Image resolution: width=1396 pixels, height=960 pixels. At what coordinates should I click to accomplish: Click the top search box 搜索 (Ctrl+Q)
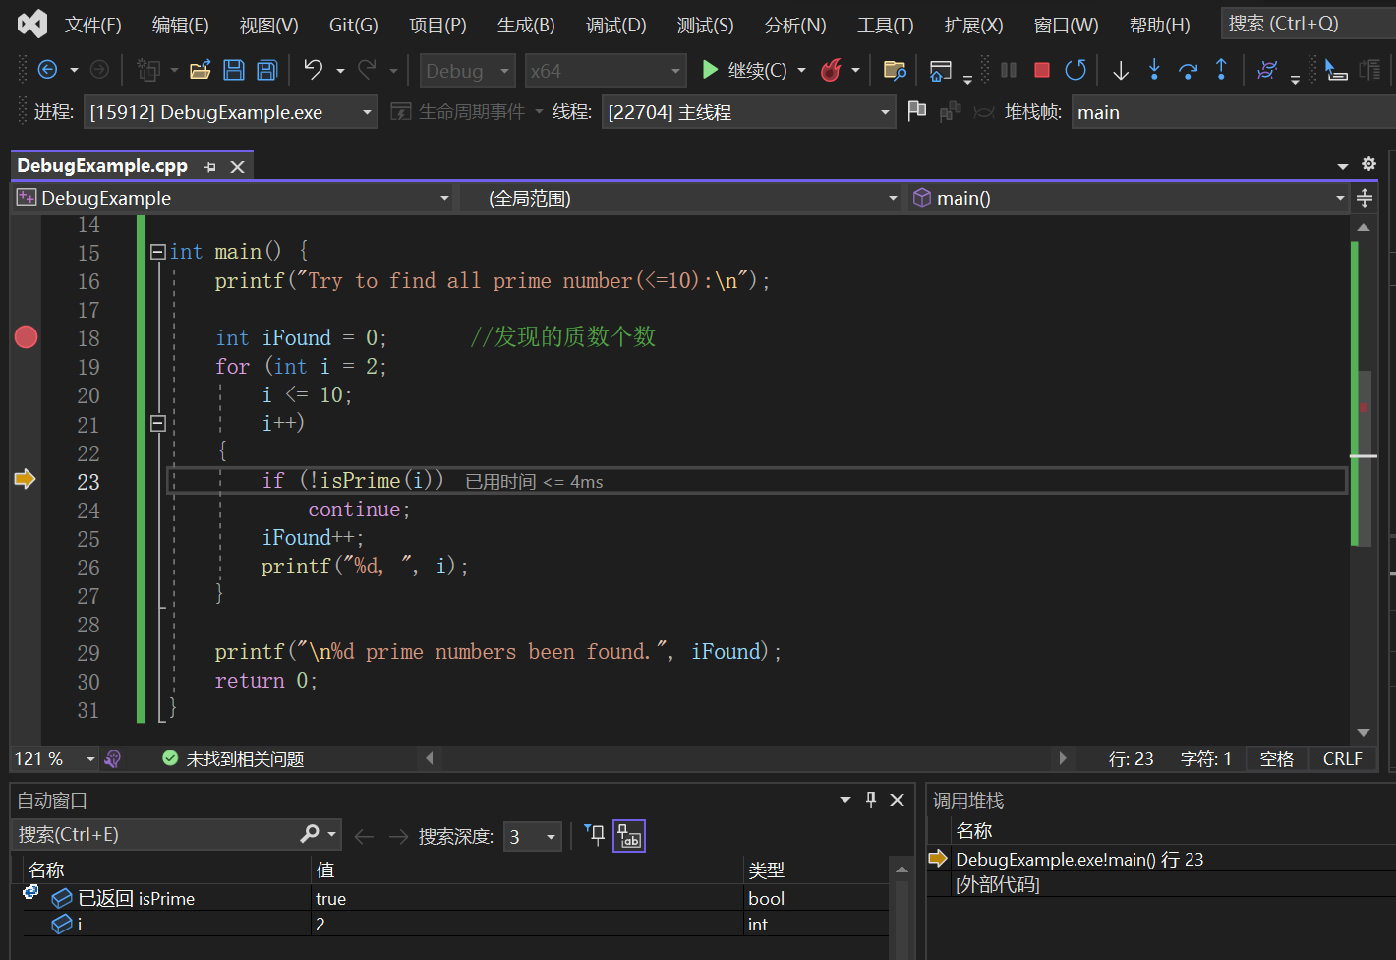tap(1309, 24)
